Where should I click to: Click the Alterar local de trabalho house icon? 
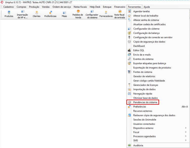tap(129, 16)
